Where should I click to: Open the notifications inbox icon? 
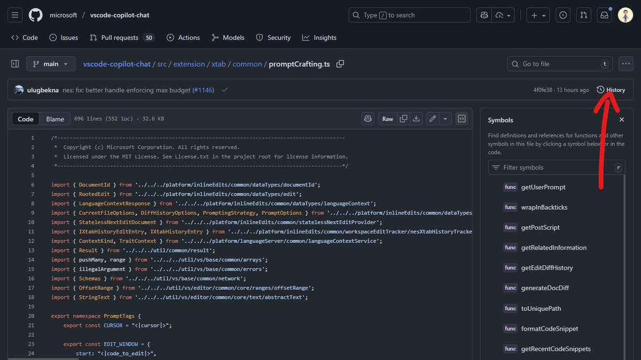click(x=605, y=15)
